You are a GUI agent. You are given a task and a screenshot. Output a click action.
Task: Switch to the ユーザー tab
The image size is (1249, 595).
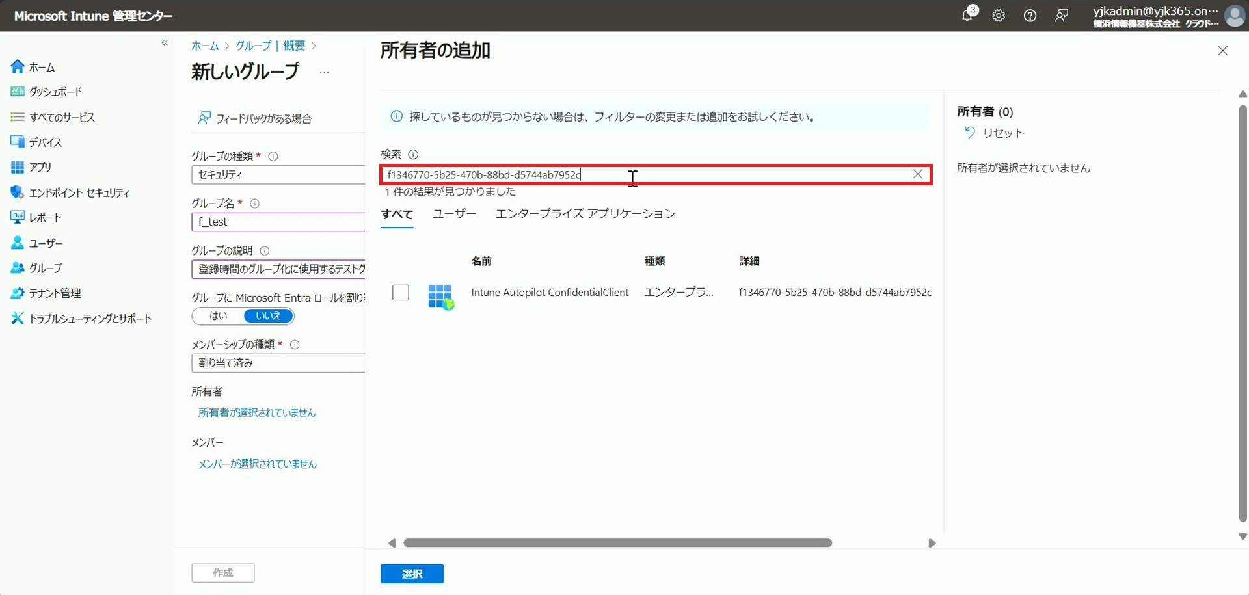(455, 213)
